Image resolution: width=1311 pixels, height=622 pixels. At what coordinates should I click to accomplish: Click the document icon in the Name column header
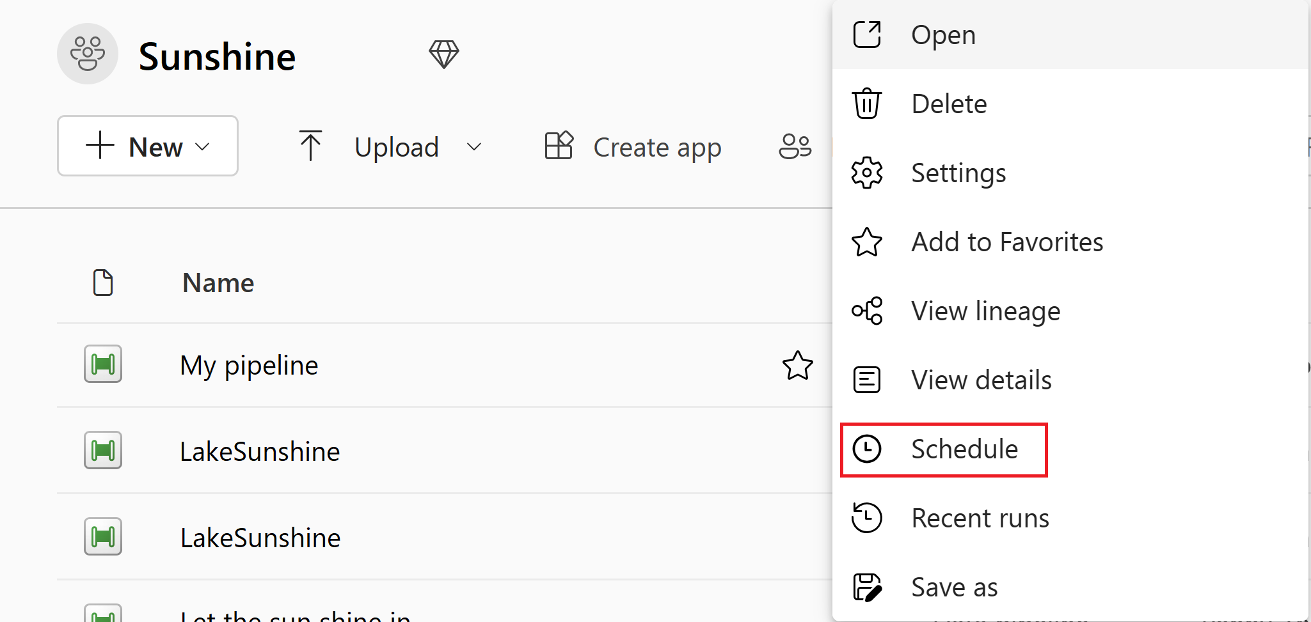pos(103,282)
